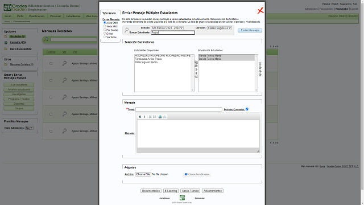Screen dimensions: 364x205
Task: Click the magnifier icon beside Buscar Estudiante
Action: tap(126, 30)
